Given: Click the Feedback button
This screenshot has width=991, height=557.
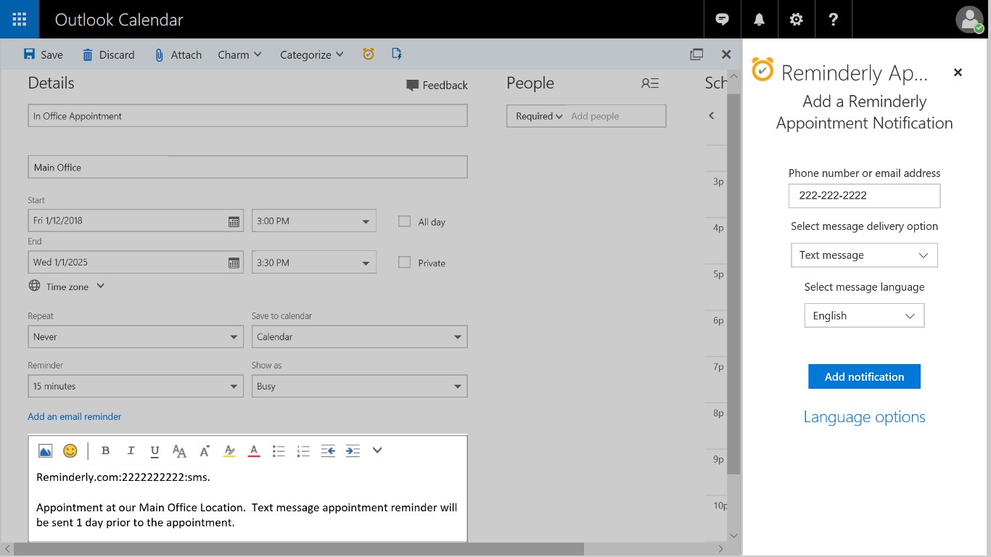Looking at the screenshot, I should coord(437,85).
